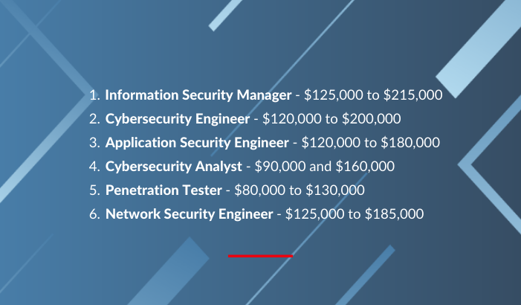Click the $90,000 and $160,000 salary text

(325, 167)
